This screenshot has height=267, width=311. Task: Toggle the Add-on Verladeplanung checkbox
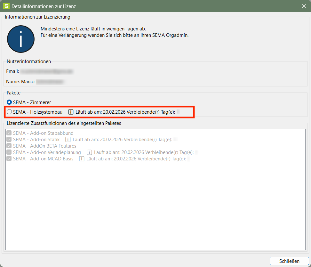coord(9,152)
